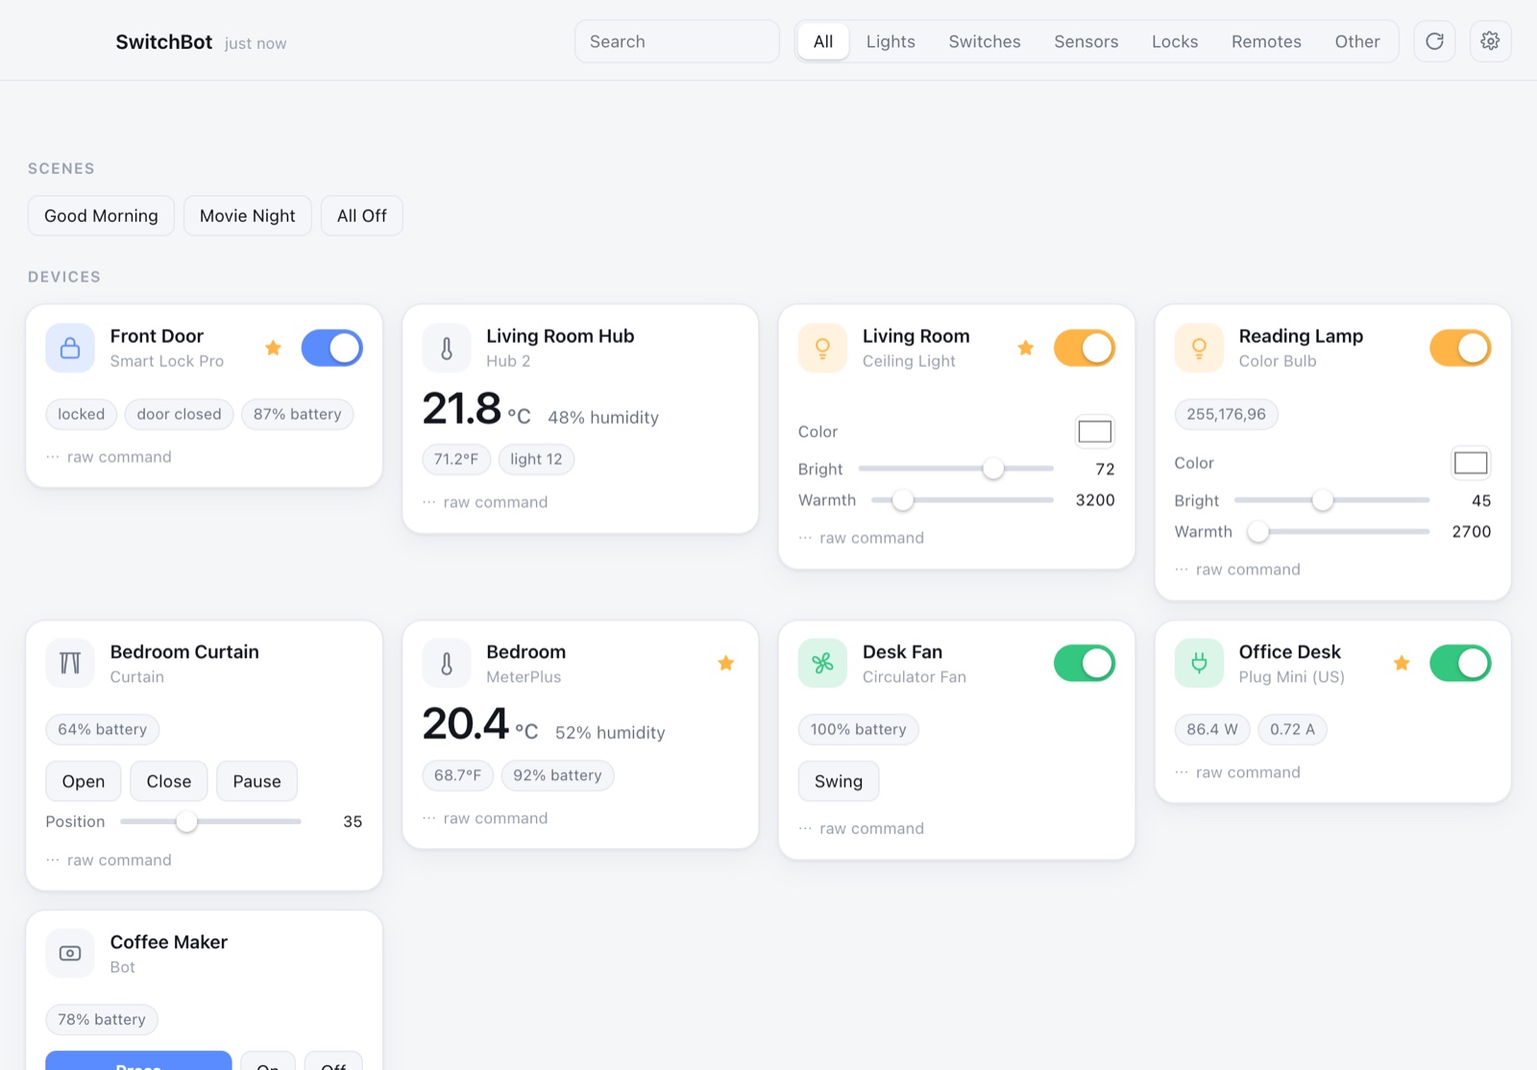This screenshot has width=1537, height=1070.
Task: Click the All Off scene button
Action: pyautogui.click(x=362, y=216)
